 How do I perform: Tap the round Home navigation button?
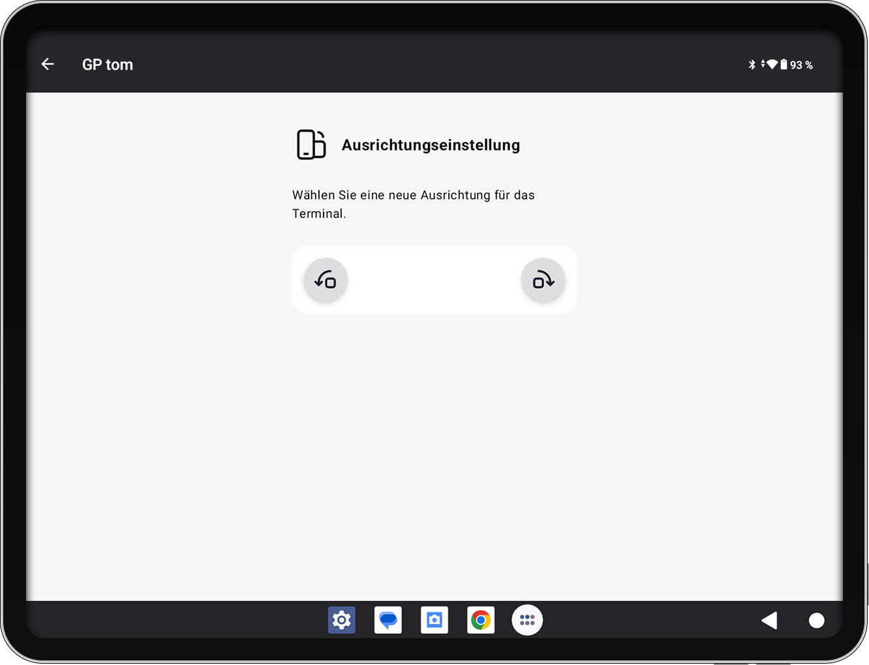pyautogui.click(x=816, y=620)
